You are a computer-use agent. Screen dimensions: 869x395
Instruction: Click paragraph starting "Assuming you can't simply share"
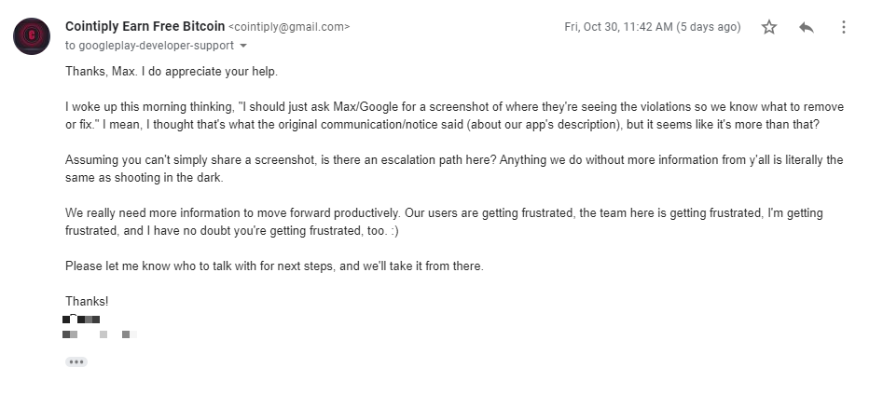(454, 169)
